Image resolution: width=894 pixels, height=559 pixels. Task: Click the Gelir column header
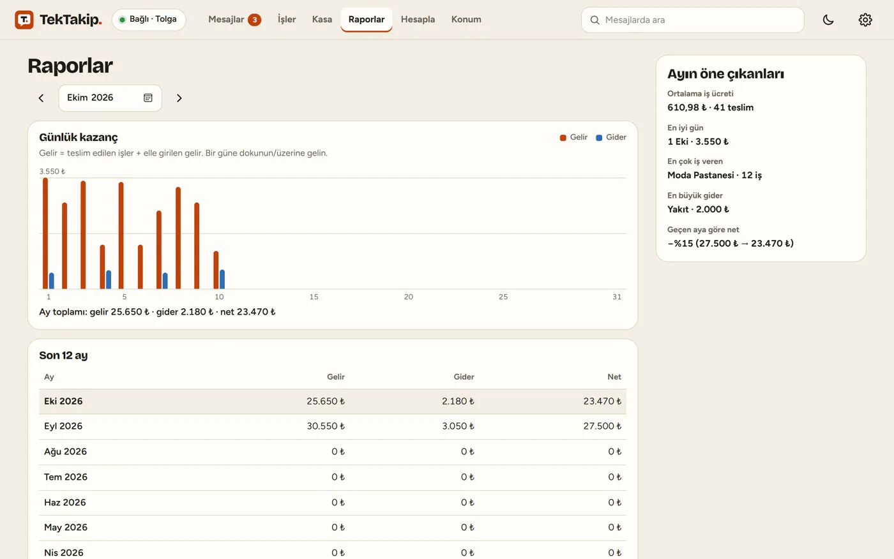tap(336, 377)
